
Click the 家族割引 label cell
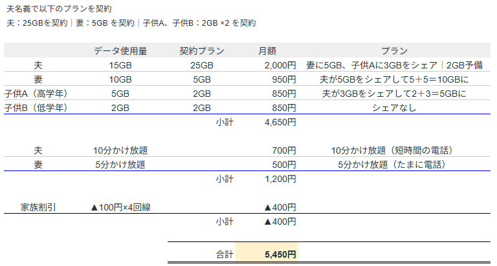[38, 207]
